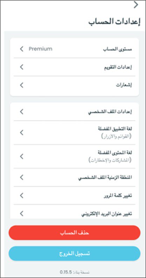The image size is (146, 278).
Task: Open the chevron for المنطقة الزمنية
Action: [x=22, y=177]
